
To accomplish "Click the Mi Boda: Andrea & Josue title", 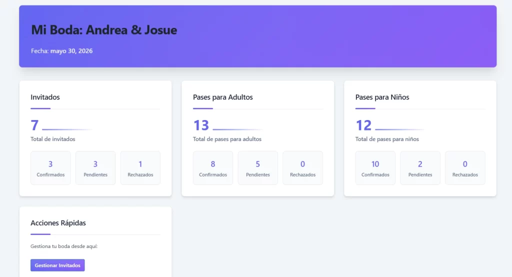I will [x=104, y=29].
